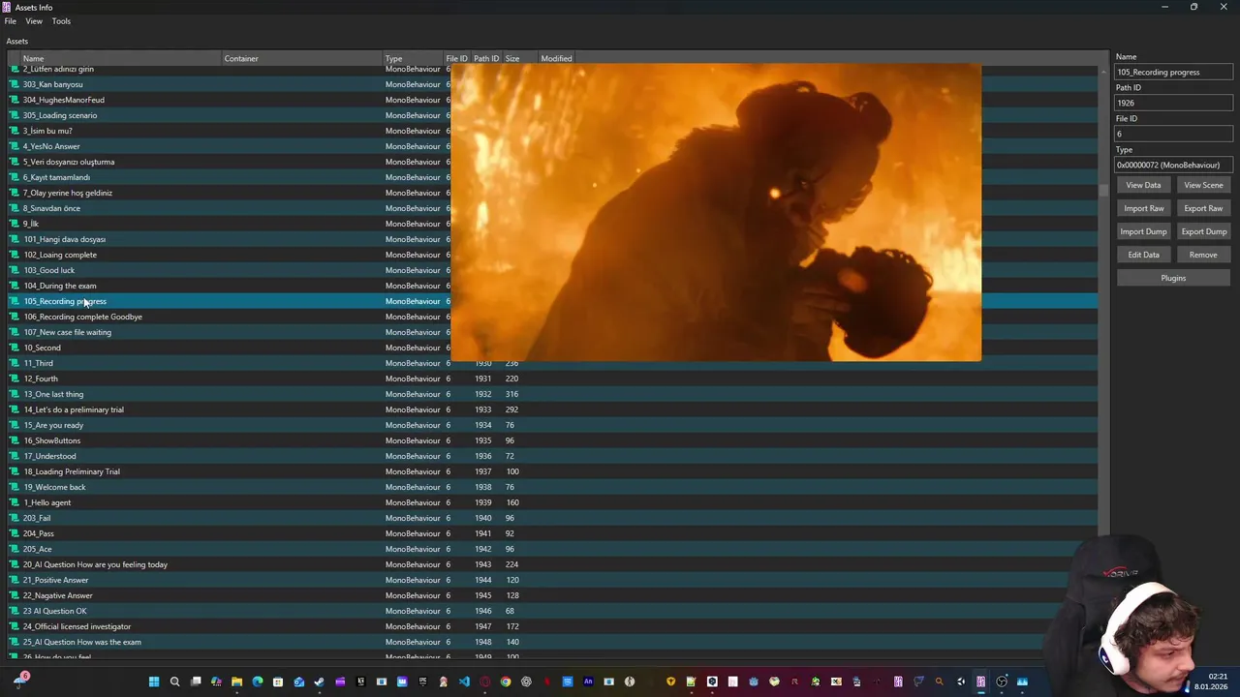Click the View Scene button
Image resolution: width=1240 pixels, height=697 pixels.
(x=1203, y=185)
